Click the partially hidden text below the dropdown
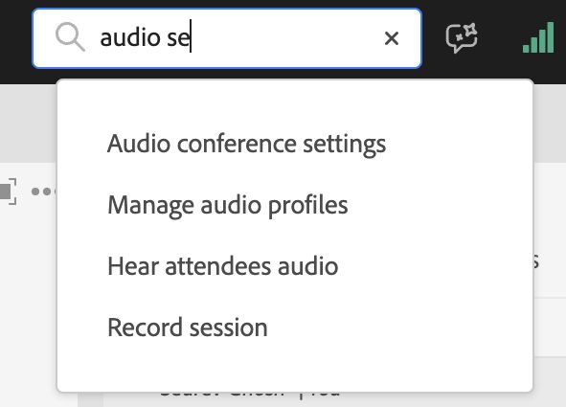Viewport: 566px width, 407px height. click(249, 394)
